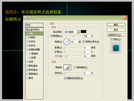Click the black shadow color swatch
Screen dimensions: 134x101
pos(84,32)
